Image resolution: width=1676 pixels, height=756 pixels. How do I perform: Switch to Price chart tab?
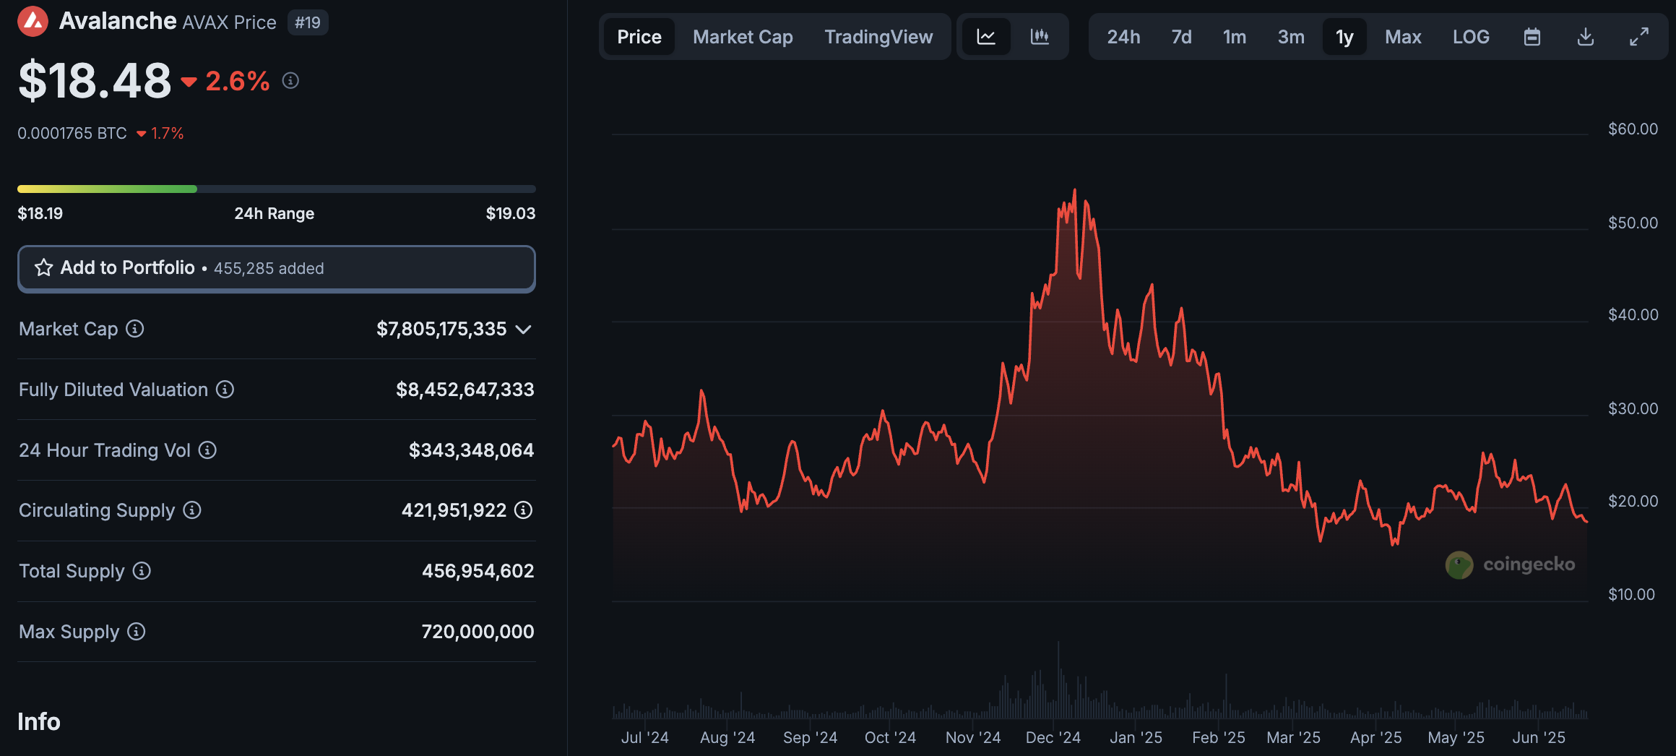[639, 37]
